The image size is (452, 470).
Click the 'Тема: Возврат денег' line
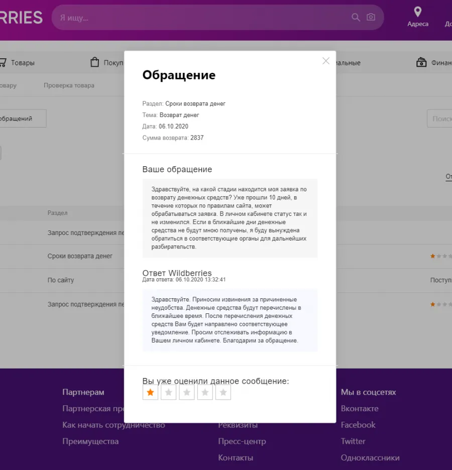coord(171,115)
